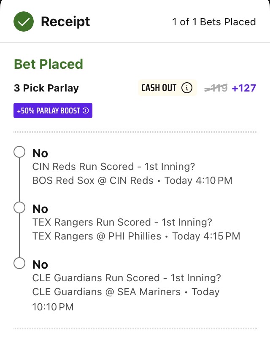
Task: Click the green checkmark receipt icon
Action: tap(24, 22)
